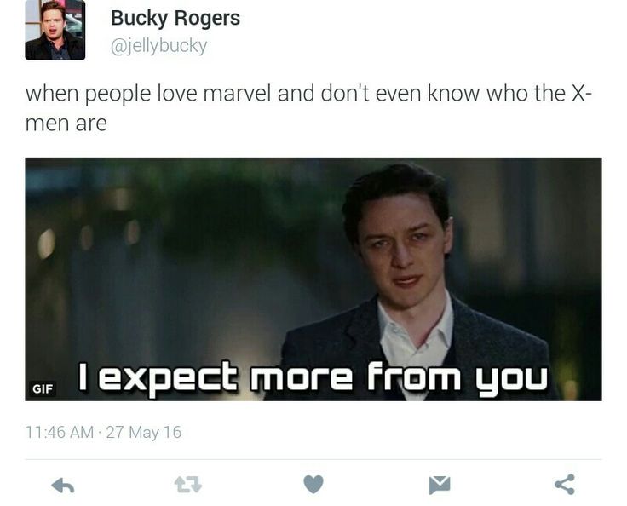Play the 'I expect more from you' GIF

(313, 279)
